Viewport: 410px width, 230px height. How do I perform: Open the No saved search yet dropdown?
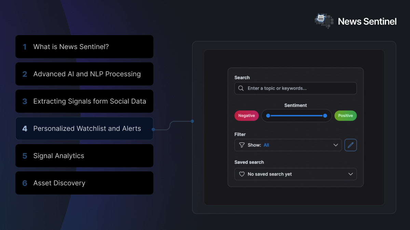[296, 174]
